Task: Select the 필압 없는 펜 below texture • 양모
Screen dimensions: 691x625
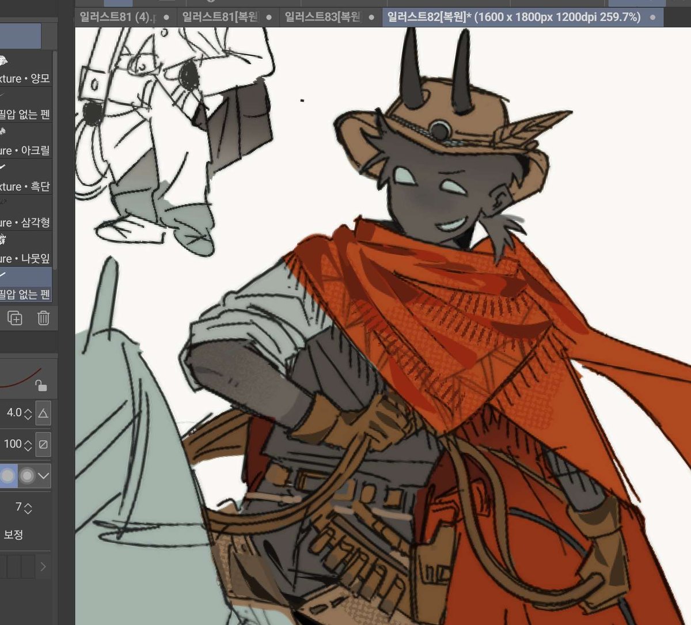Action: point(26,106)
